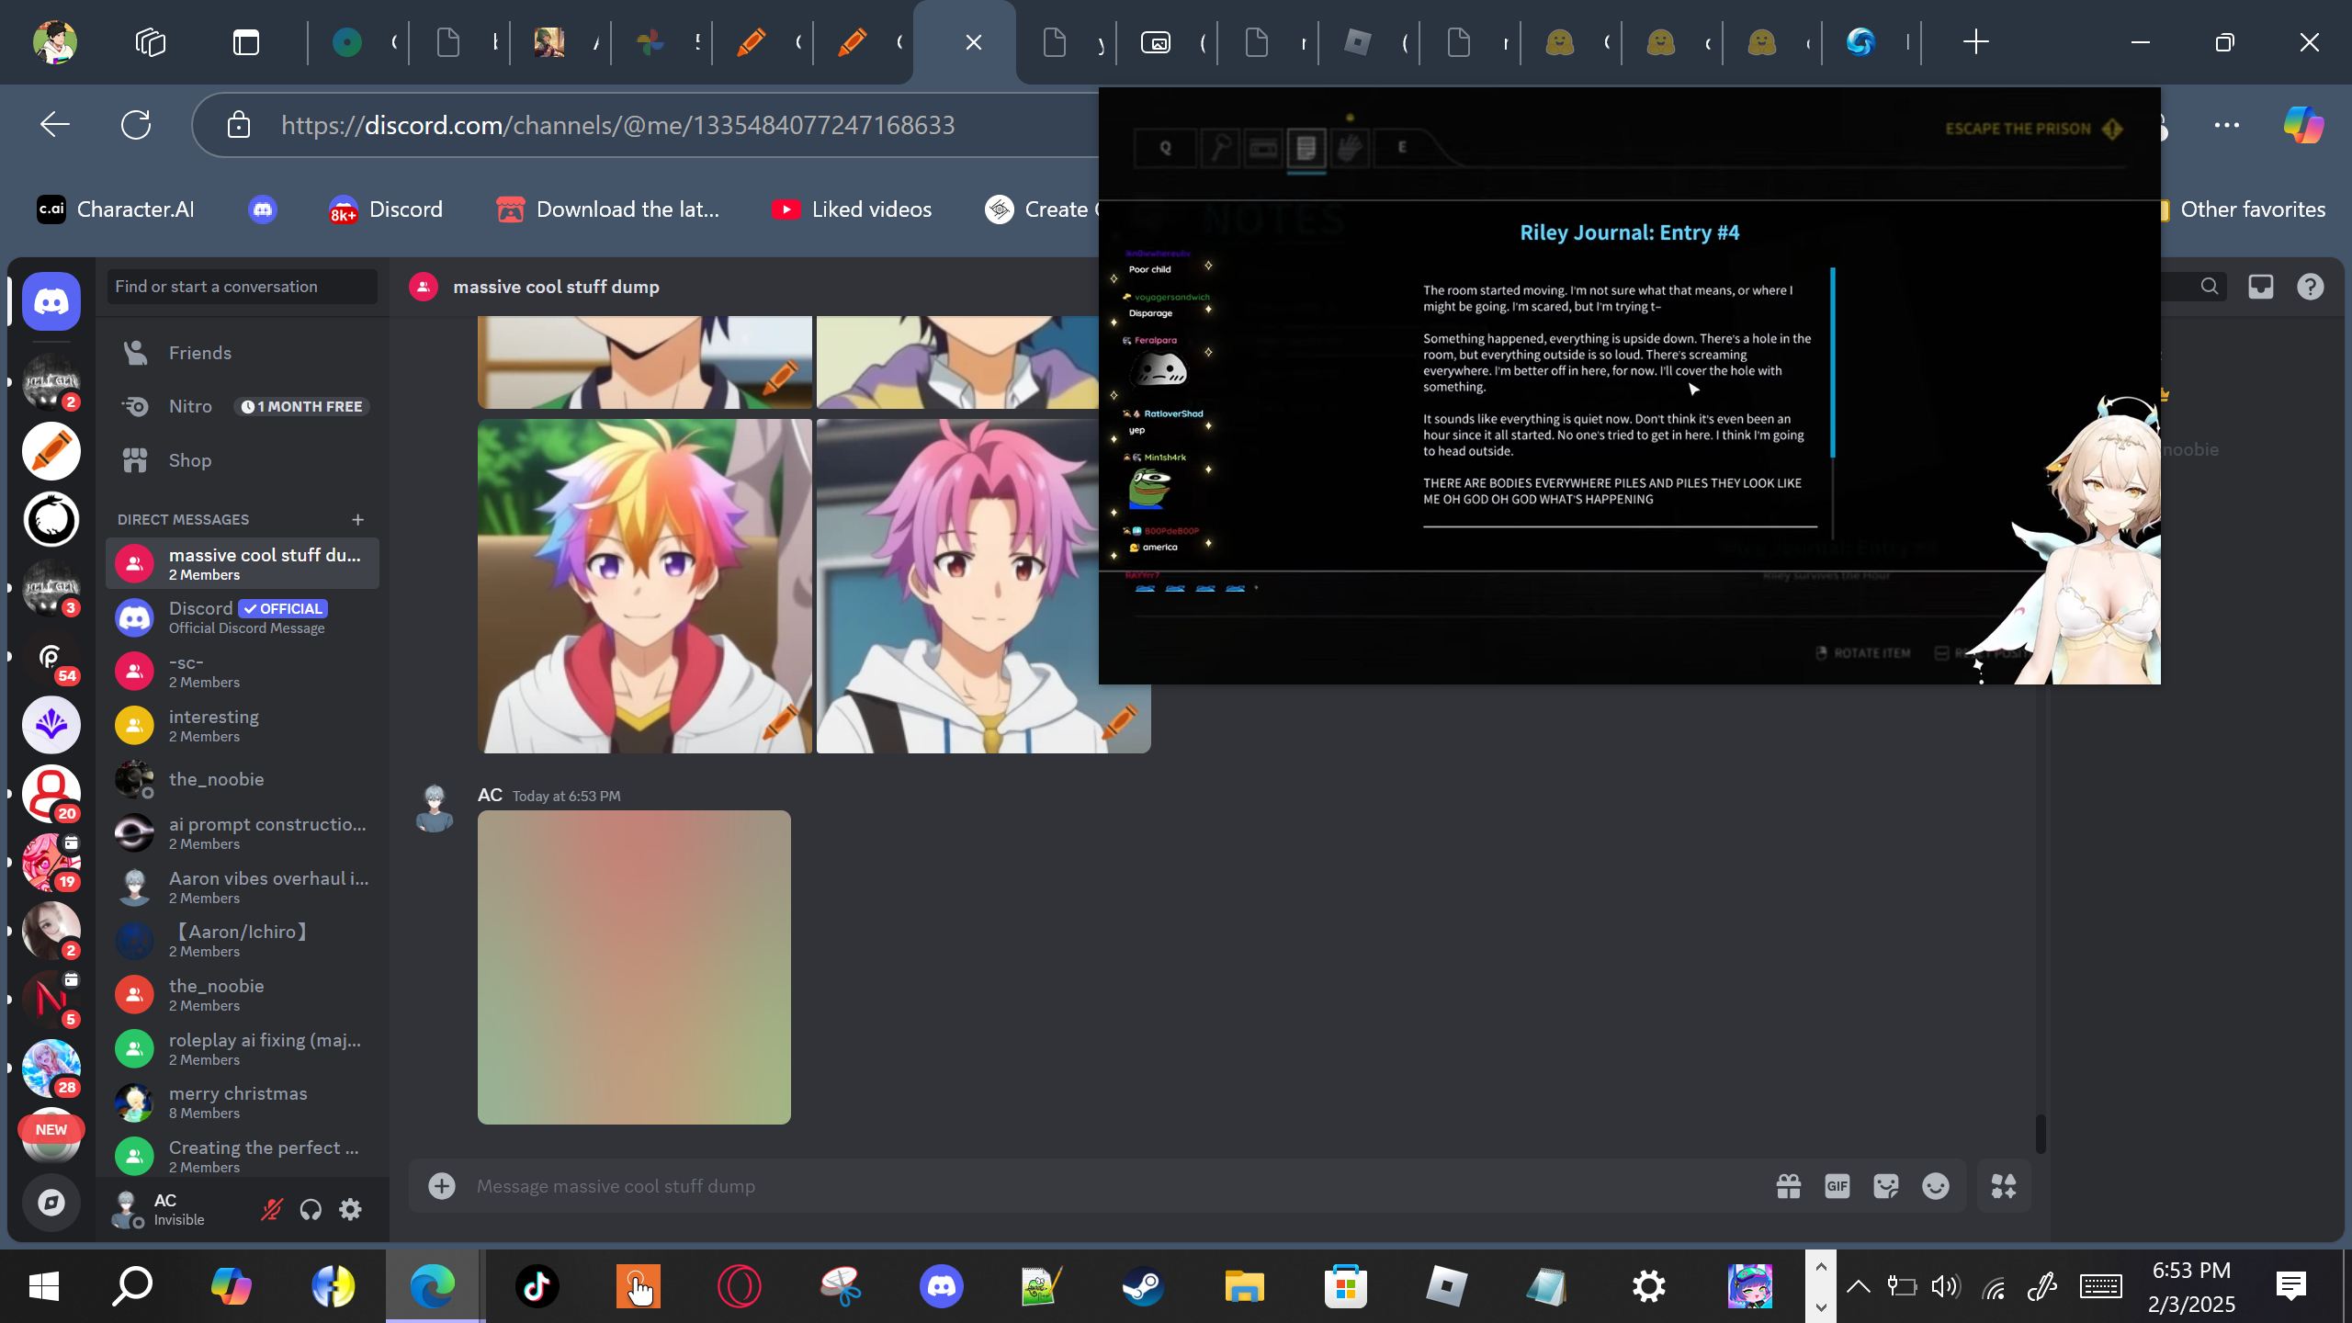Open Discord inbox icon
Screen dimensions: 2352x1323
coord(2261,287)
